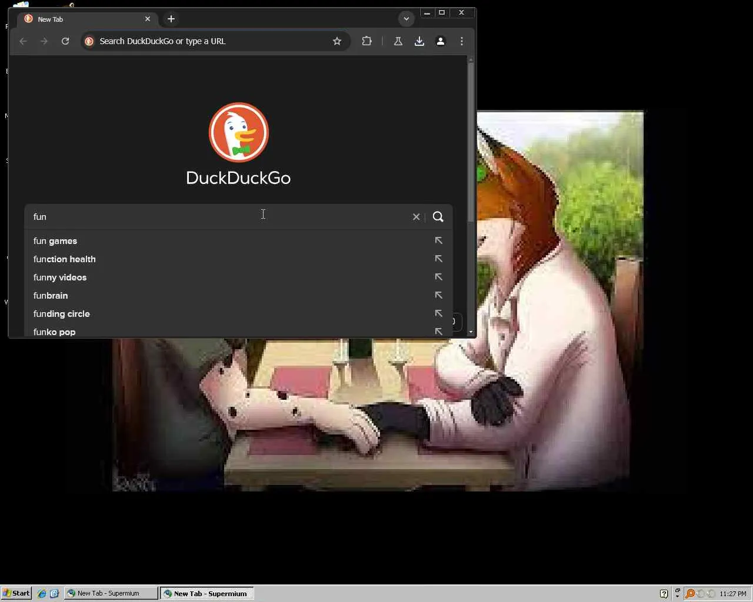The image size is (753, 602).
Task: Expand the tab search dropdown
Action: coord(406,19)
